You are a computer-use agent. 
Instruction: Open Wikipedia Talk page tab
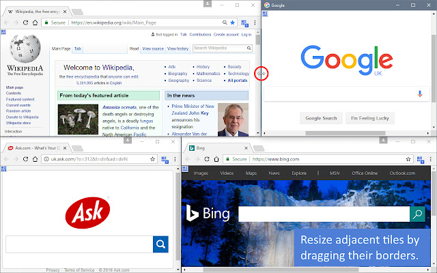(x=78, y=48)
